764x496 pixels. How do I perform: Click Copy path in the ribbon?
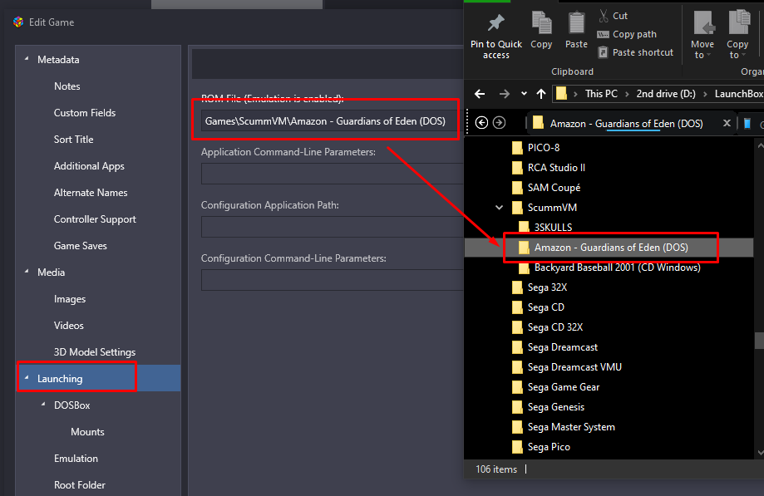627,34
